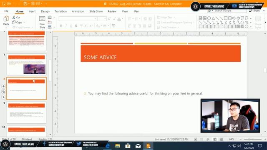Switch to the Insert tab

pos(32,11)
